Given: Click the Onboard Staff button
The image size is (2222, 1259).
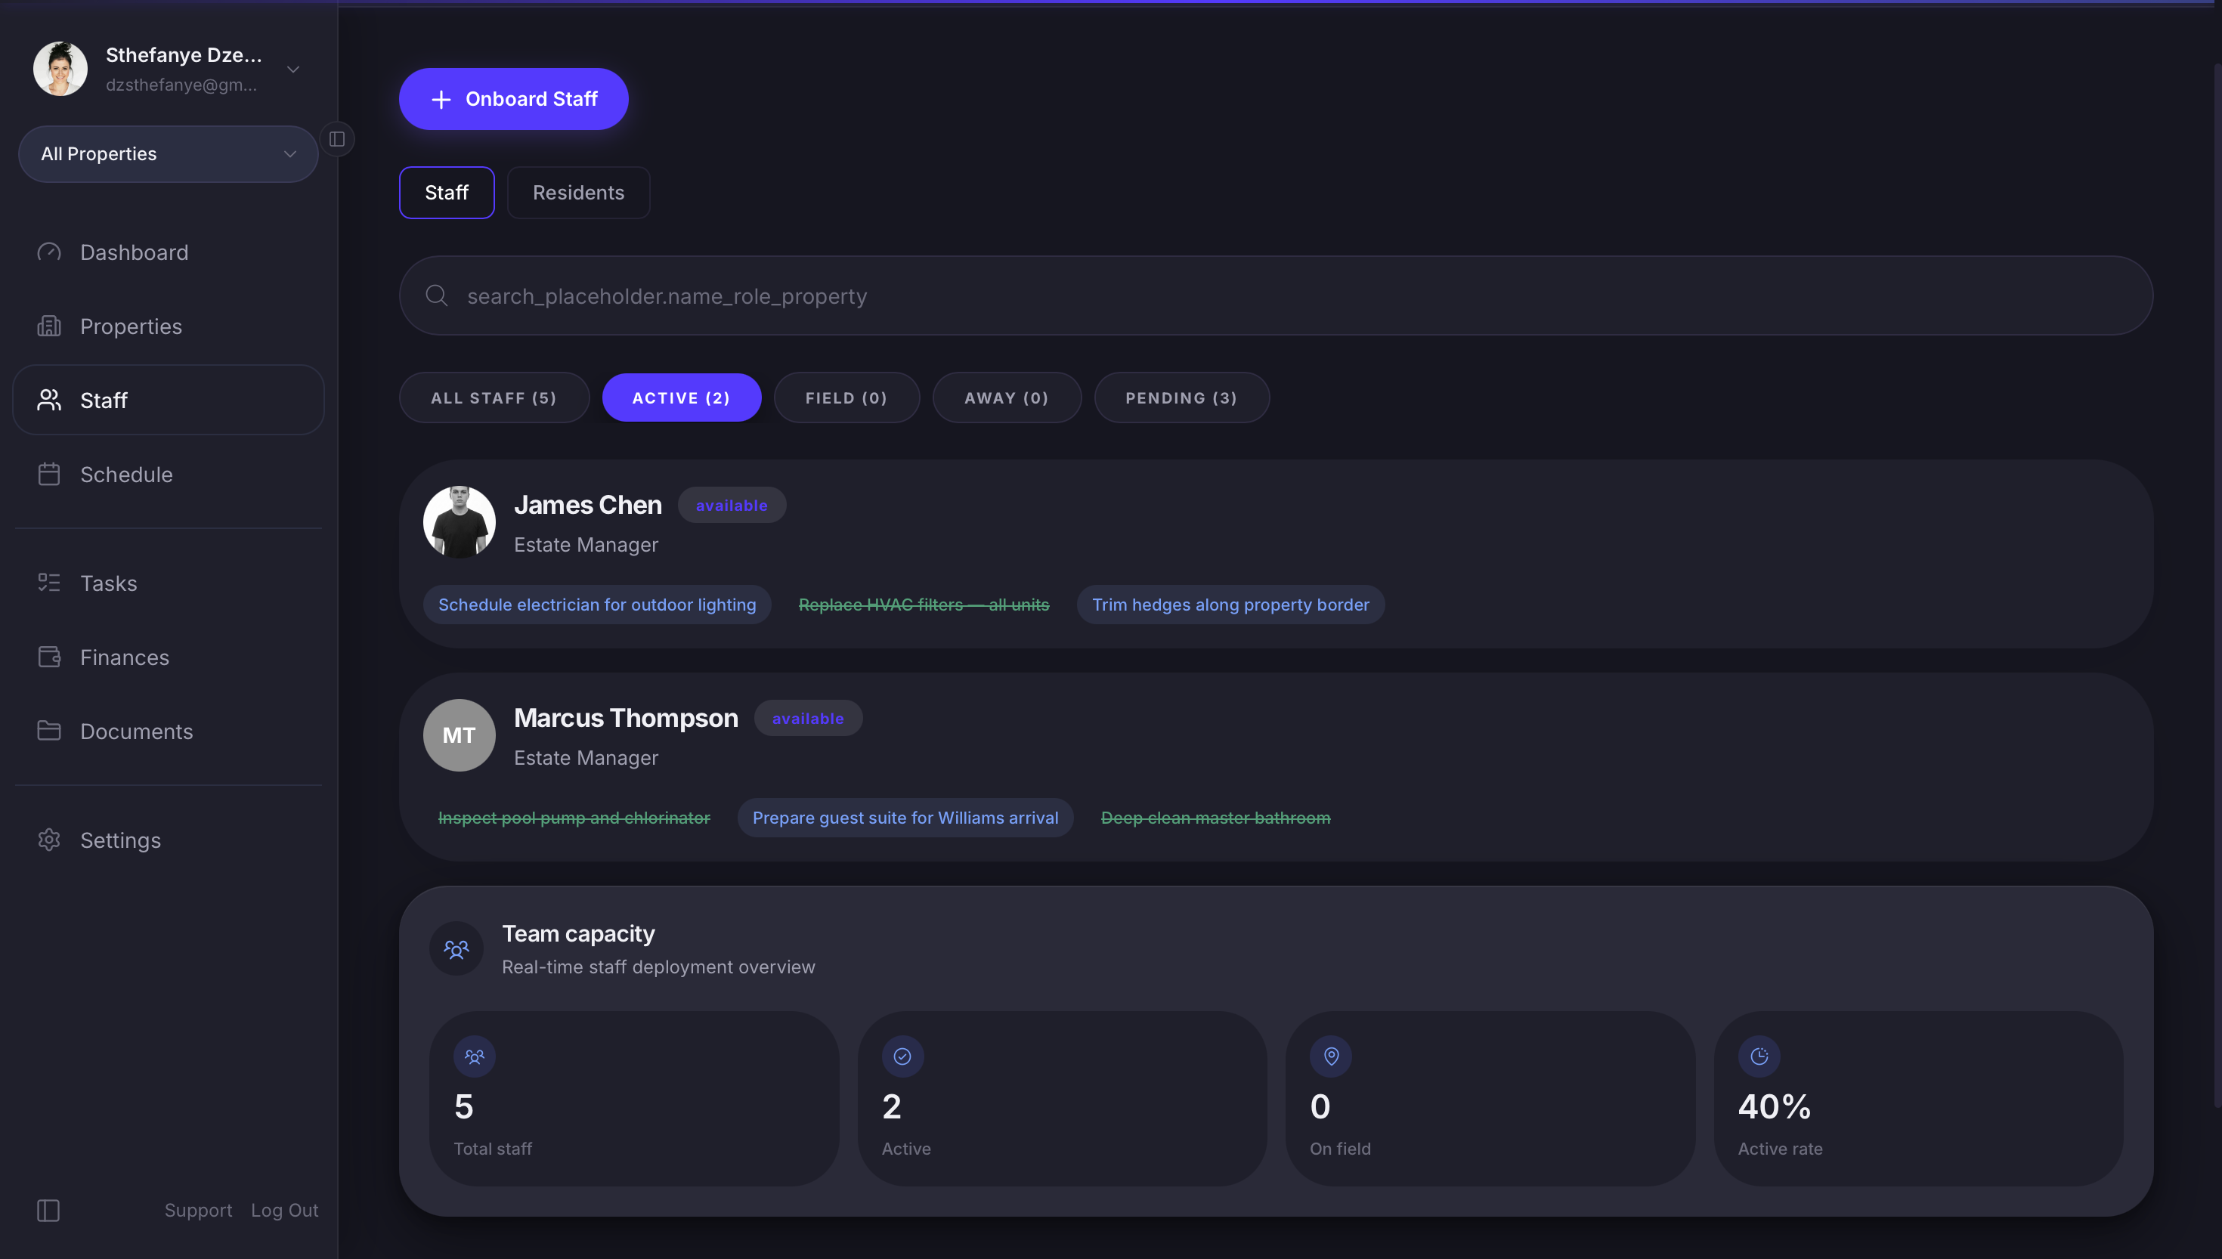Looking at the screenshot, I should point(514,100).
